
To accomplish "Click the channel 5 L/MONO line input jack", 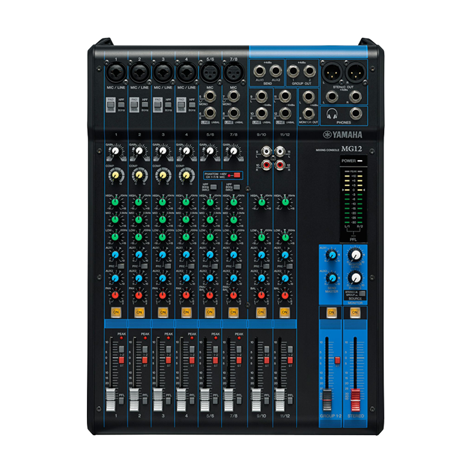I will [210, 96].
